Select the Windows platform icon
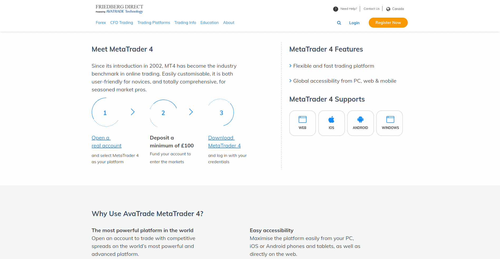The image size is (500, 259). 390,120
